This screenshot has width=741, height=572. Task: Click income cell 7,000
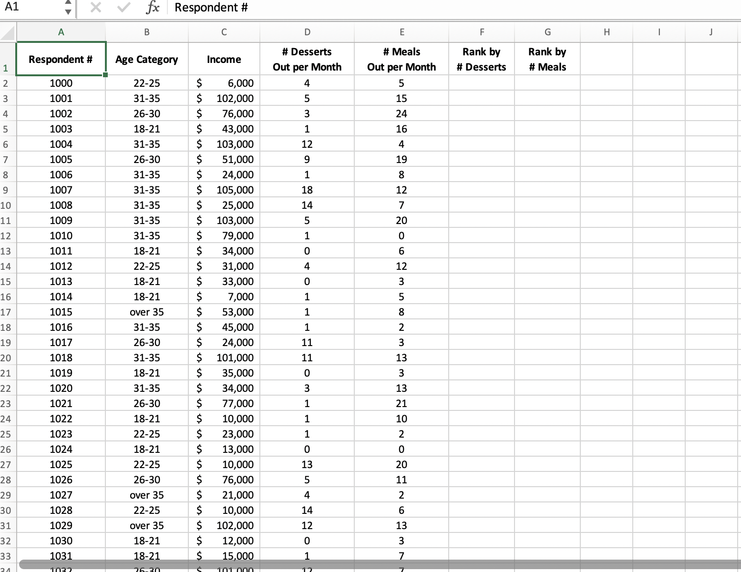pos(224,297)
